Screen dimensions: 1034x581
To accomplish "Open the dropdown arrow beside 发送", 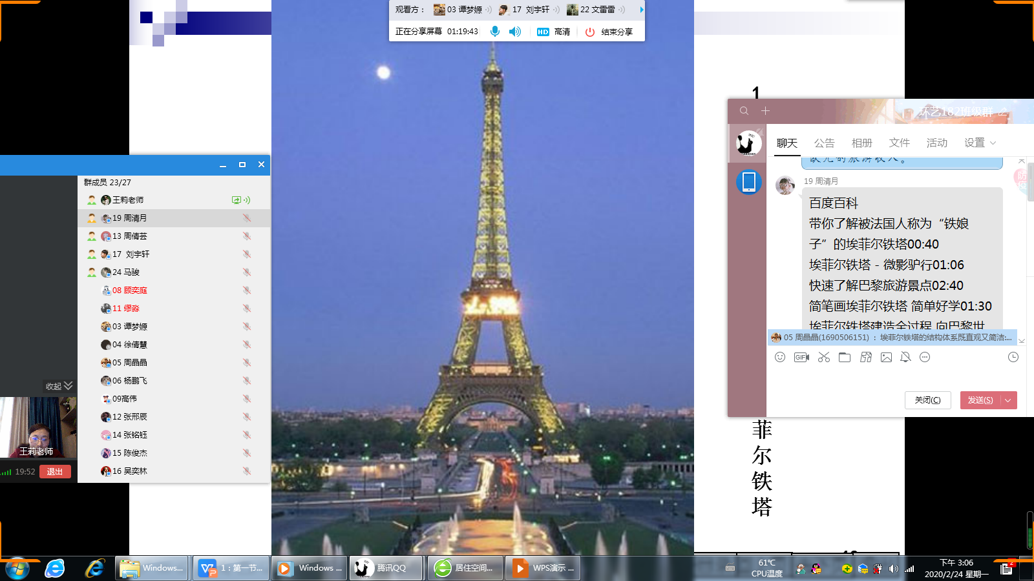I will point(1008,400).
